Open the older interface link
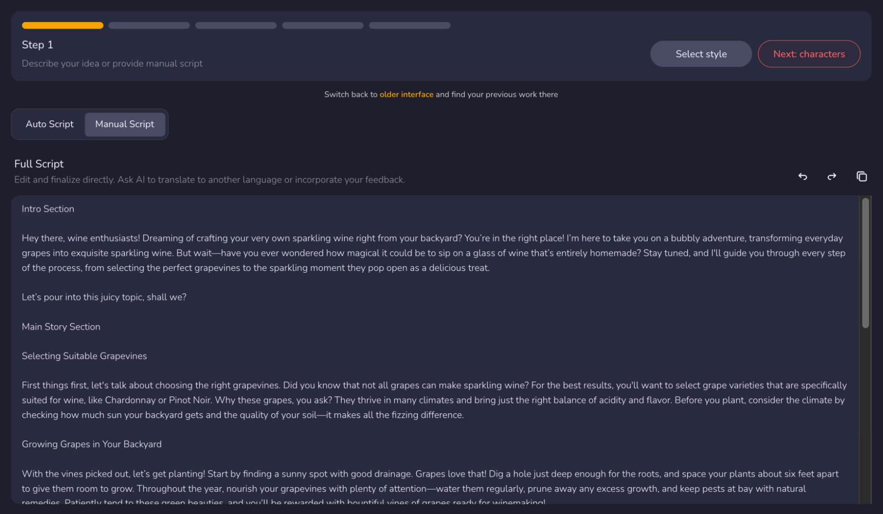 coord(406,94)
